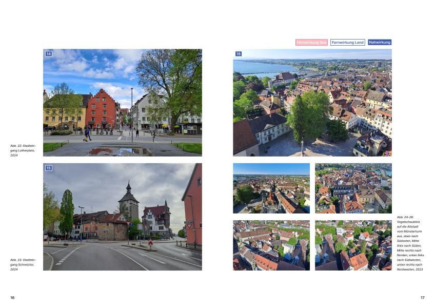The height and width of the screenshot is (308, 435).
Task: Select the pink Fernwirkung See tag
Action: (x=311, y=43)
